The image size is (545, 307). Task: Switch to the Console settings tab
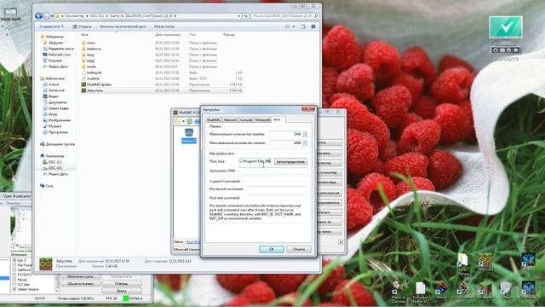point(246,119)
